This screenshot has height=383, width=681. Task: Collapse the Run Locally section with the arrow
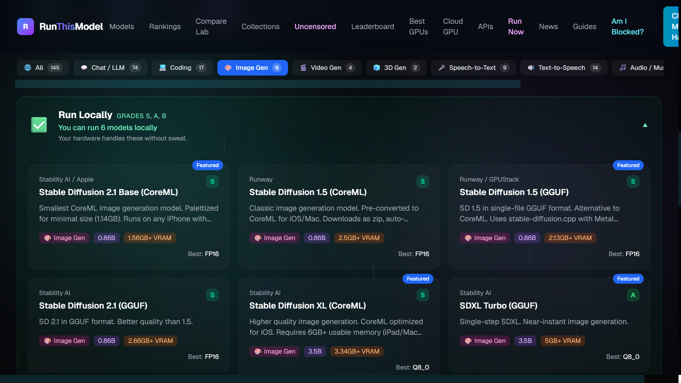pyautogui.click(x=645, y=125)
